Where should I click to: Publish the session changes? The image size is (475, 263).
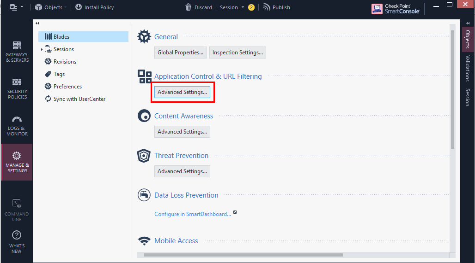pos(276,7)
